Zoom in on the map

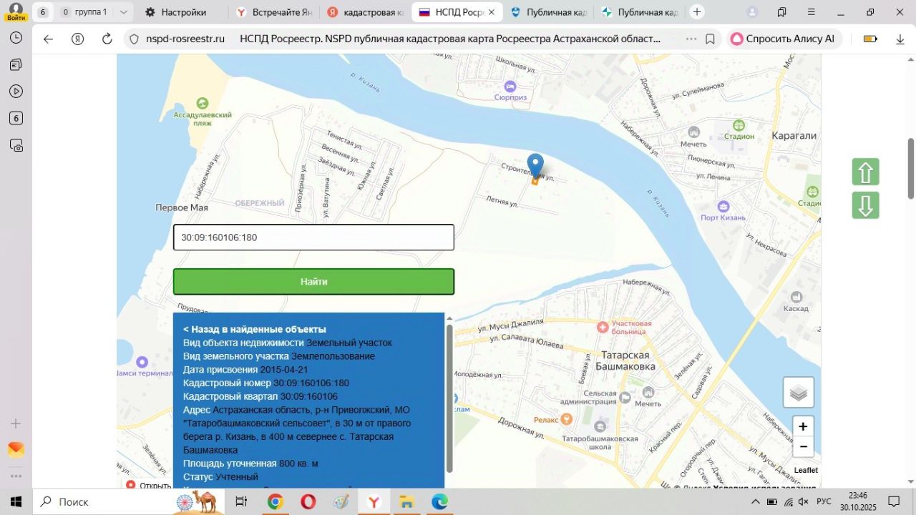click(803, 426)
